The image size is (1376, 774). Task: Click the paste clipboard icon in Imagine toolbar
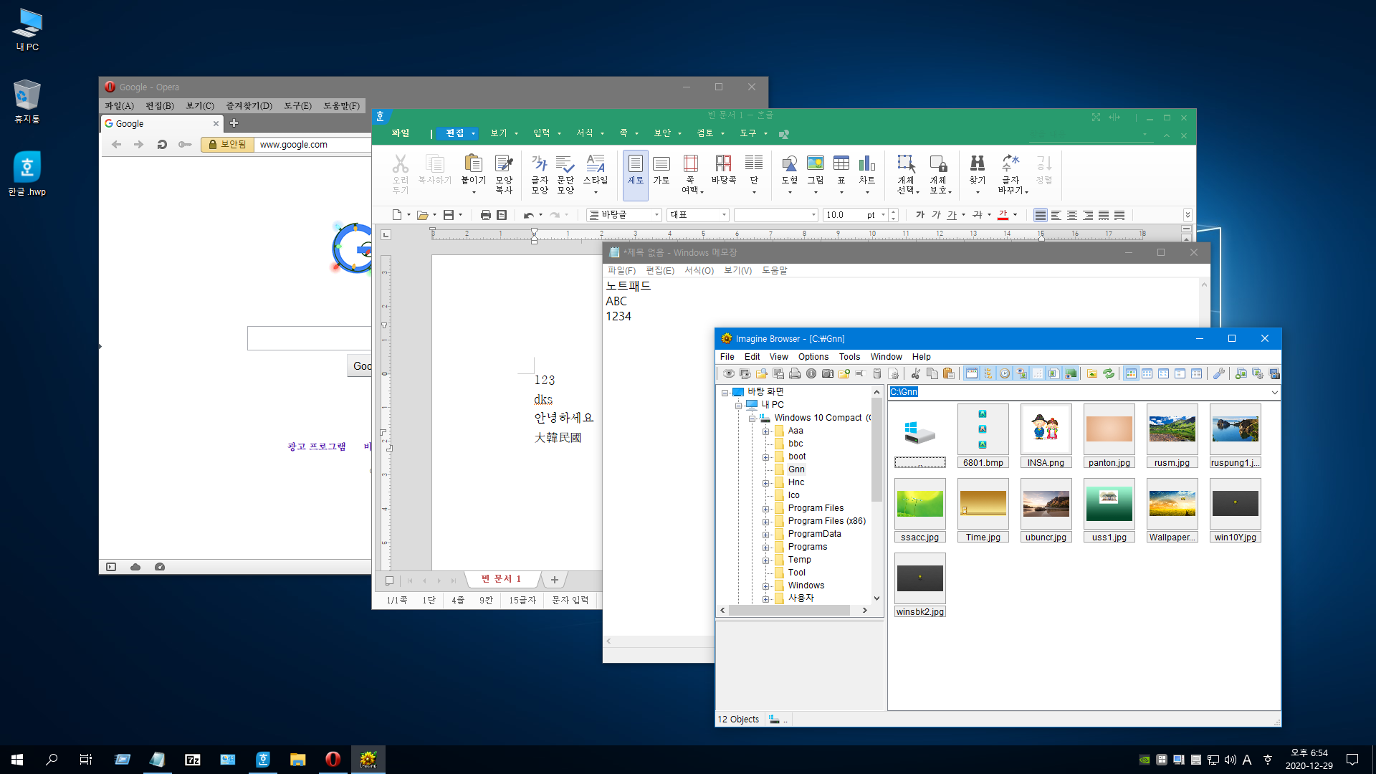(949, 373)
